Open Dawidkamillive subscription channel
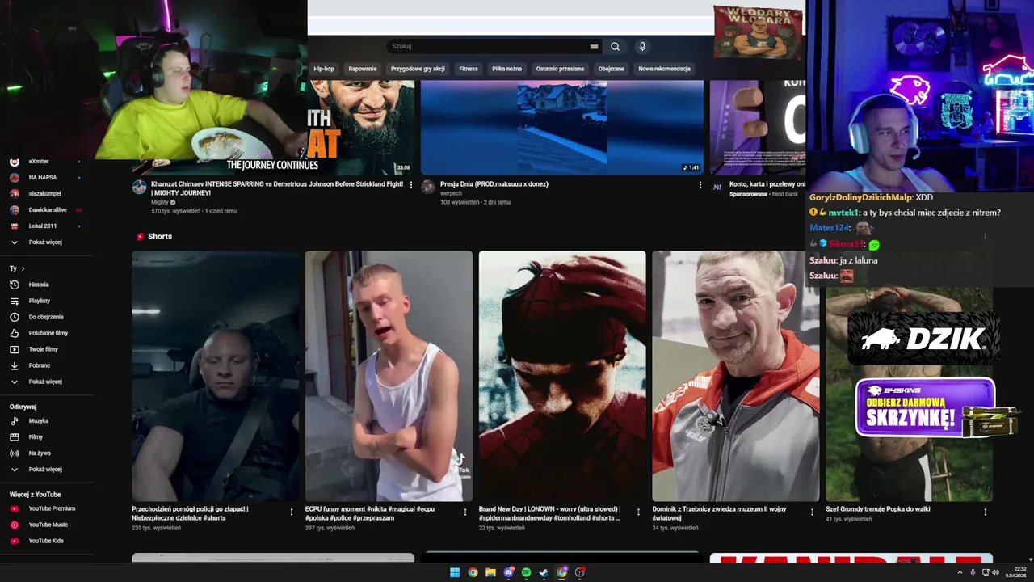Viewport: 1034px width, 582px height. click(x=48, y=210)
